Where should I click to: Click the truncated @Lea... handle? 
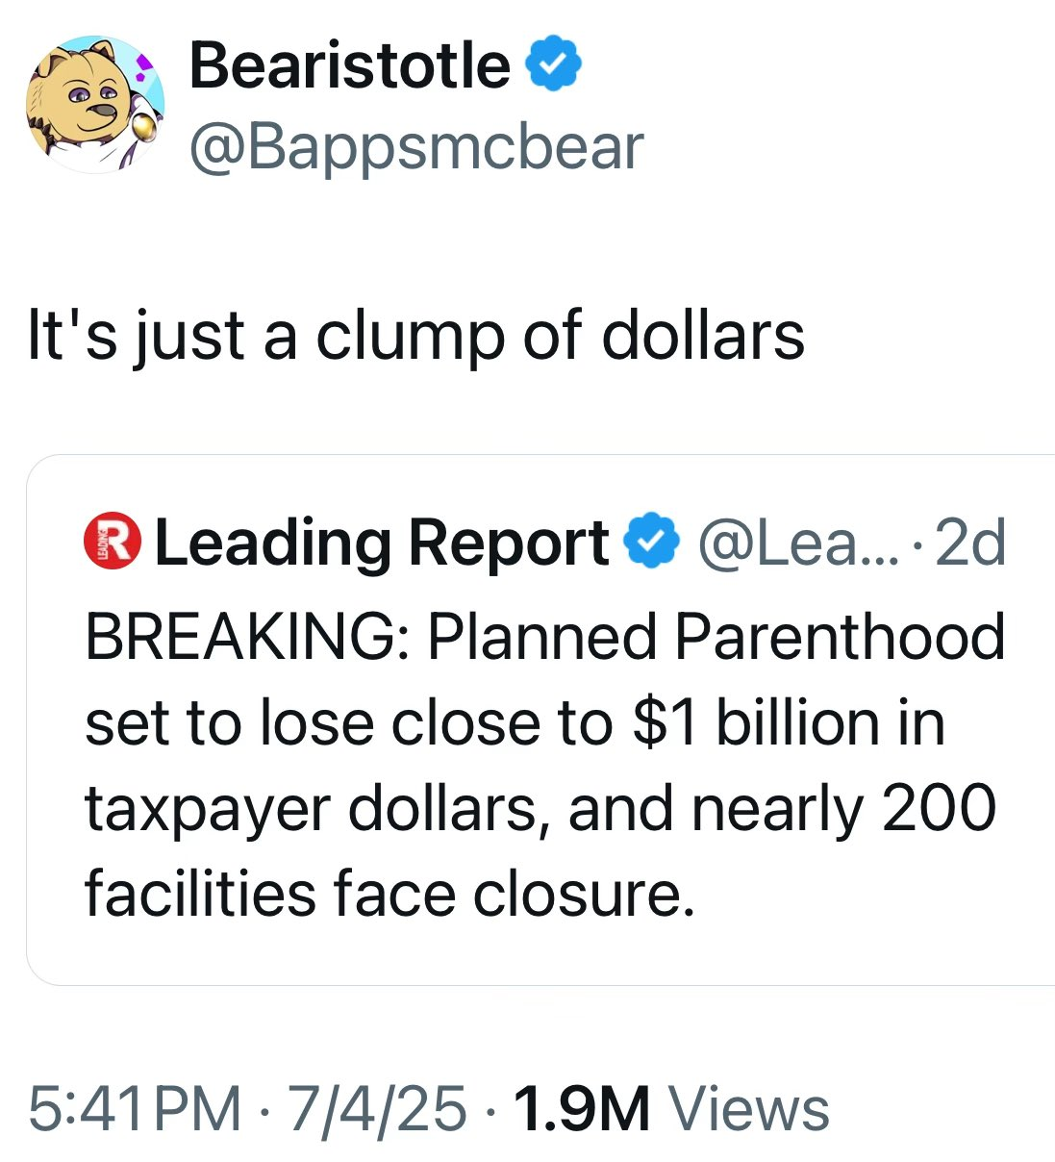click(799, 543)
